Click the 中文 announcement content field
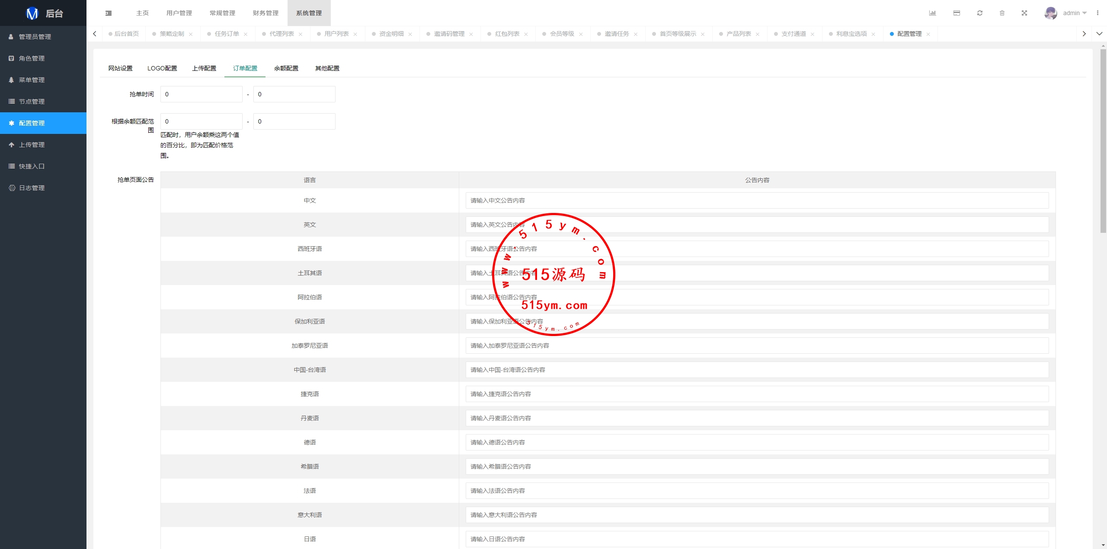Viewport: 1107px width, 549px height. [757, 200]
